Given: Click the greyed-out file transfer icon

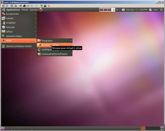Looking at the screenshot, I should tap(36, 6).
